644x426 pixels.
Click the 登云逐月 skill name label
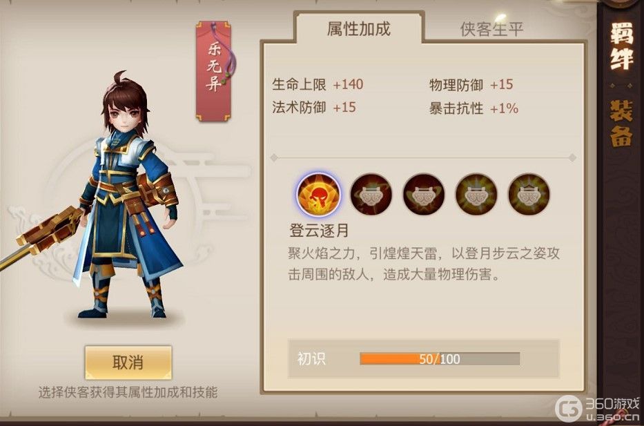click(x=319, y=231)
